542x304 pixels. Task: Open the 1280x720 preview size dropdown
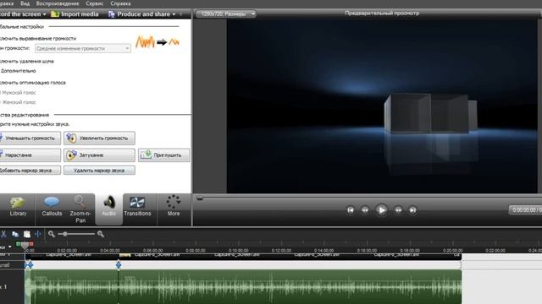tap(226, 14)
